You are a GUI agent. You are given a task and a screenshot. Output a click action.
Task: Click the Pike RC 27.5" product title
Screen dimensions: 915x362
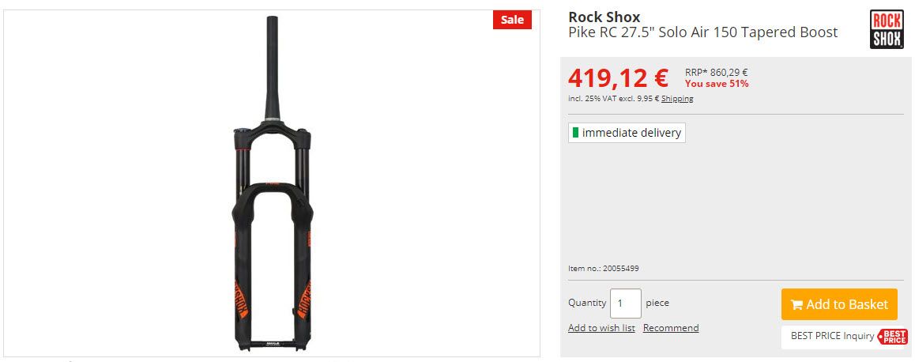pos(702,32)
